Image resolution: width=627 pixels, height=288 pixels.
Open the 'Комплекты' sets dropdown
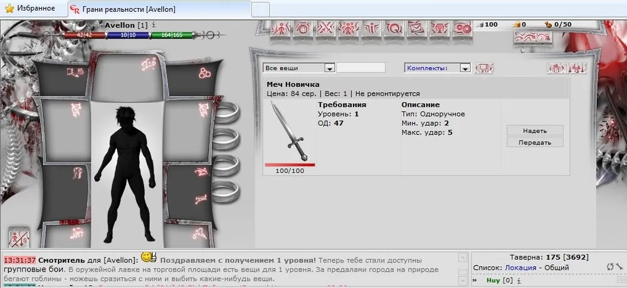465,68
